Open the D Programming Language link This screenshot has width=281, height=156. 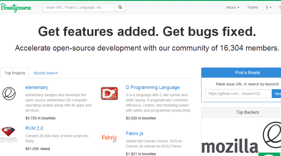tap(152, 88)
